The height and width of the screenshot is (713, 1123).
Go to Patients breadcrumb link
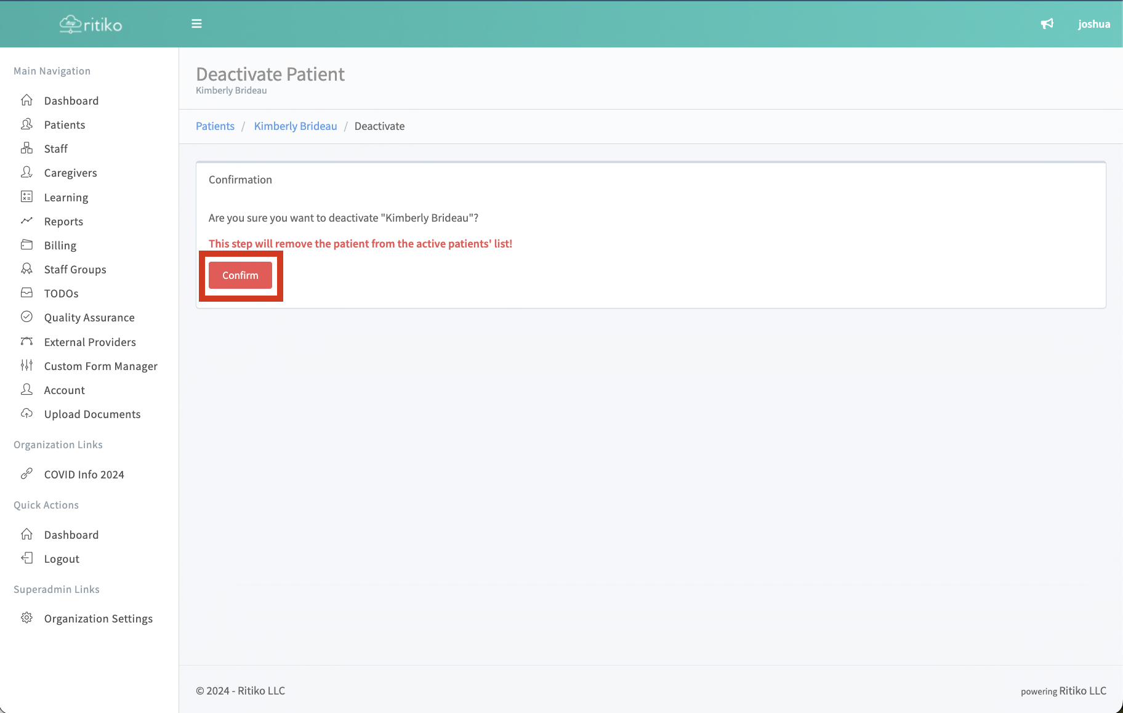click(215, 126)
